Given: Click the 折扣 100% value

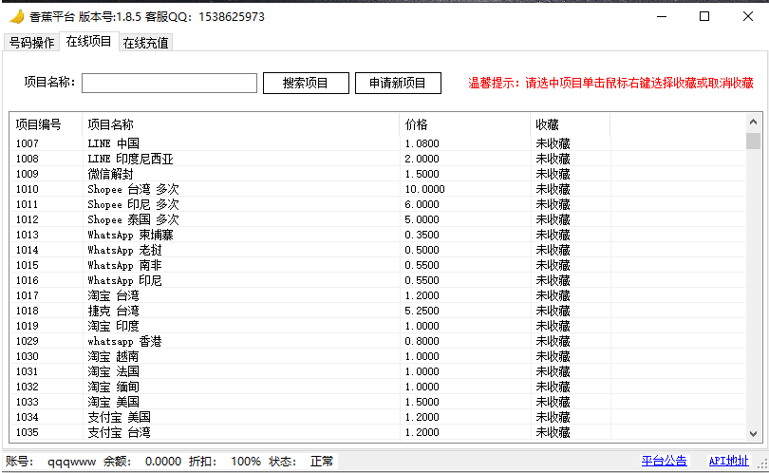Looking at the screenshot, I should click(x=246, y=462).
